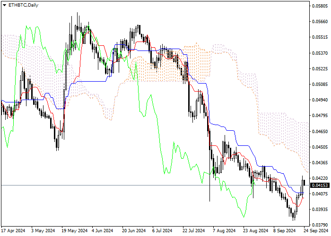Click the 23 Aug 2024 date label
Viewport: 331px width, 236px height.
(255, 231)
